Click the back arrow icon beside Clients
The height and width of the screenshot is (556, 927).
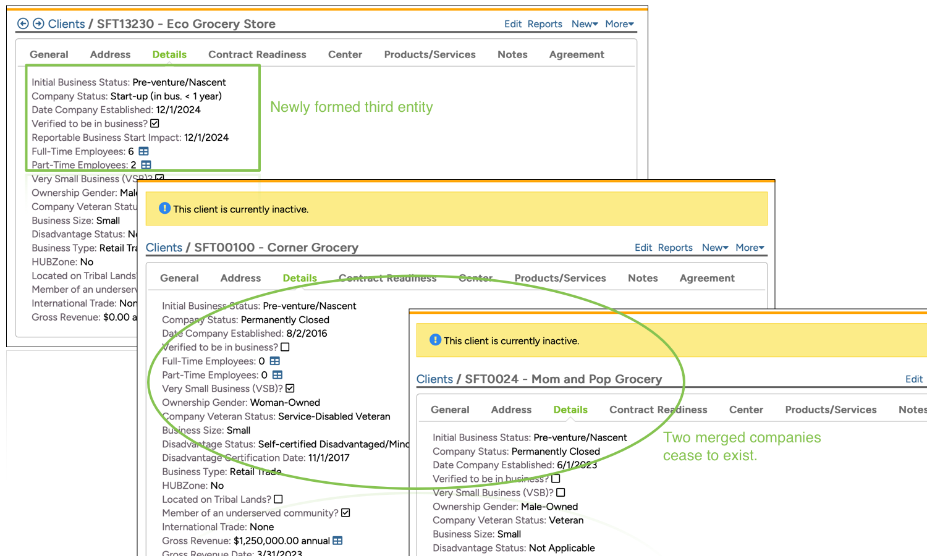coord(23,24)
